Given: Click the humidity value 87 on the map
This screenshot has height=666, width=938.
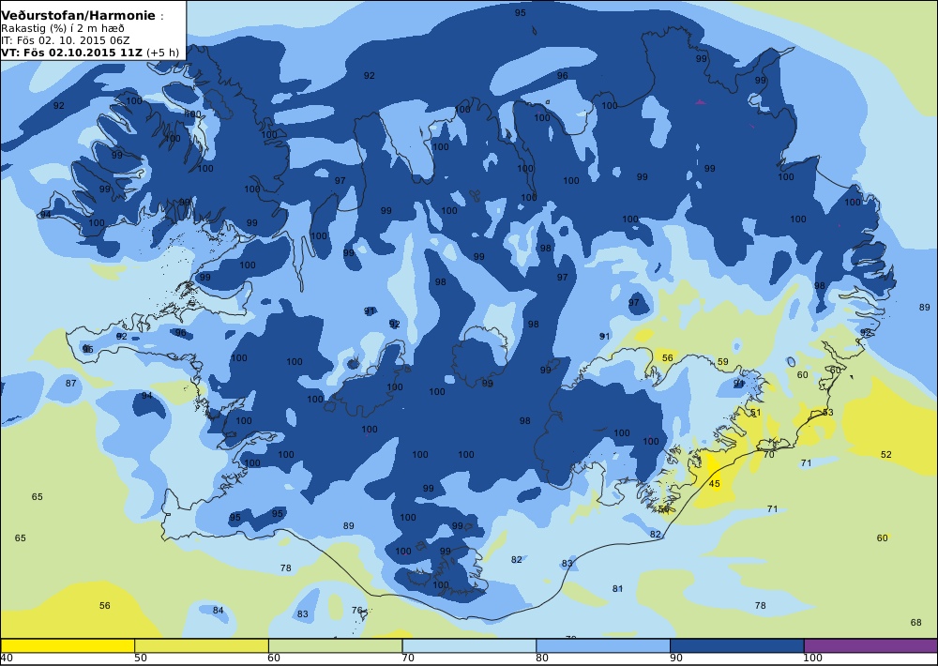Looking at the screenshot, I should (70, 383).
